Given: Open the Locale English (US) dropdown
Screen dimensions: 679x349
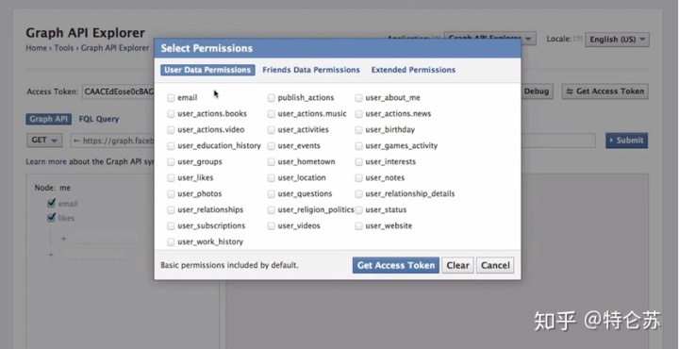Looking at the screenshot, I should [617, 40].
